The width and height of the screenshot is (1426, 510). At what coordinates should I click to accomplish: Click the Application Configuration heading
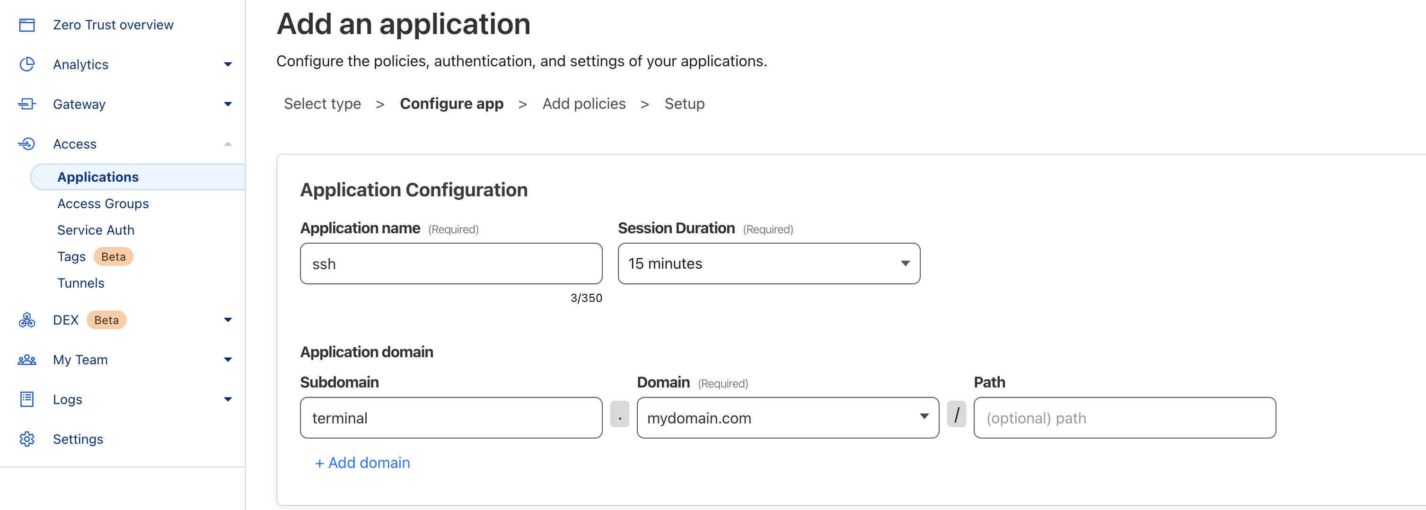(414, 190)
